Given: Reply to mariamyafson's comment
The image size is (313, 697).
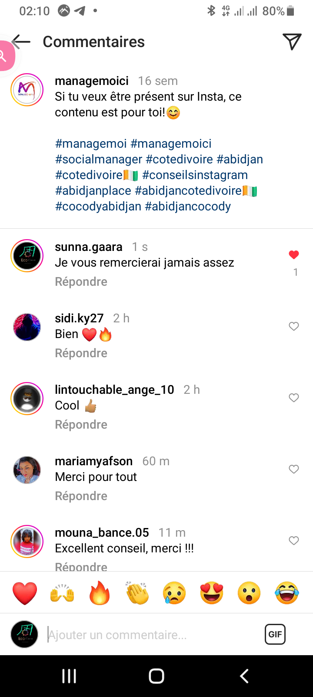Looking at the screenshot, I should pyautogui.click(x=81, y=496).
